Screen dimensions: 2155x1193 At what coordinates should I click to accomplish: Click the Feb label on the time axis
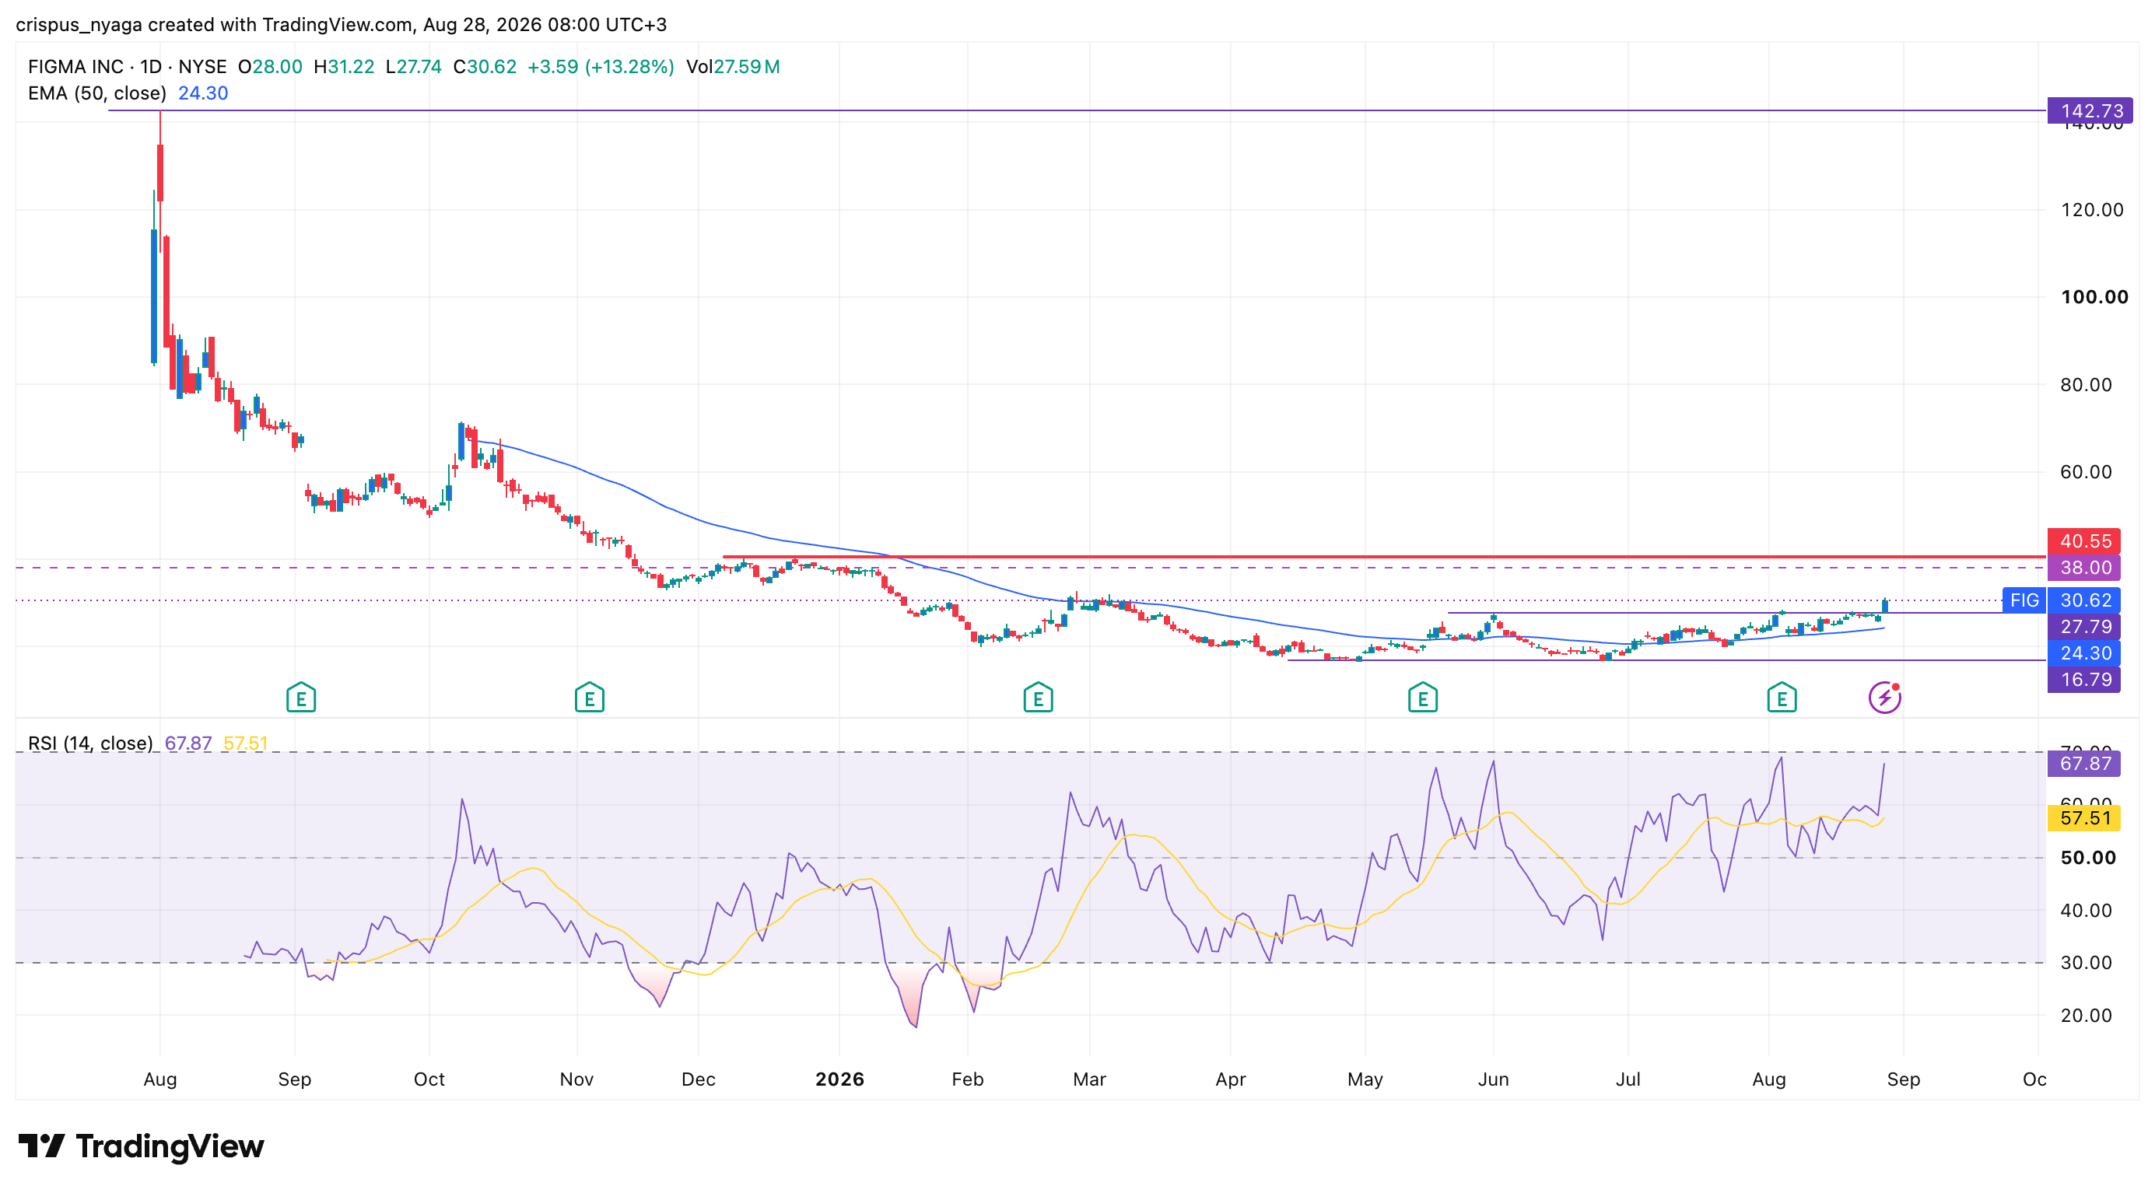(x=968, y=1079)
